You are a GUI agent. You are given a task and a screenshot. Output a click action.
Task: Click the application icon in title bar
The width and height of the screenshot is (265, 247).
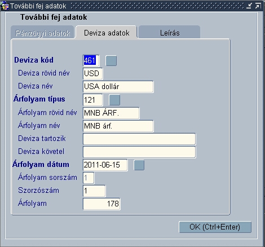tap(5, 6)
